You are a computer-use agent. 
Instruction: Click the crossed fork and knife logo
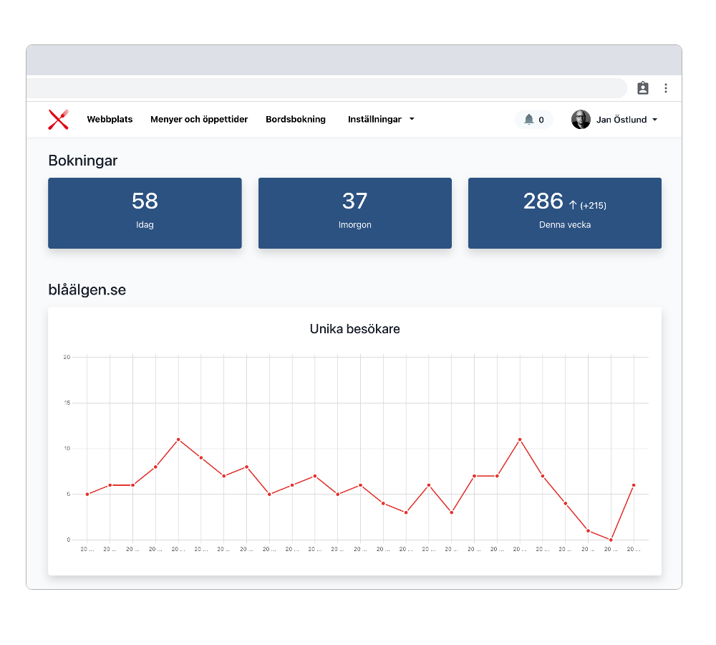(59, 119)
